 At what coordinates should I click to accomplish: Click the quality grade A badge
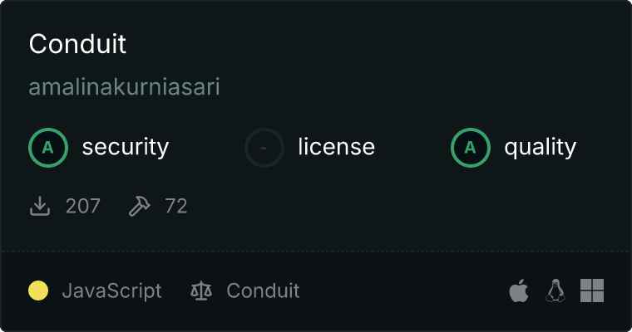[471, 148]
